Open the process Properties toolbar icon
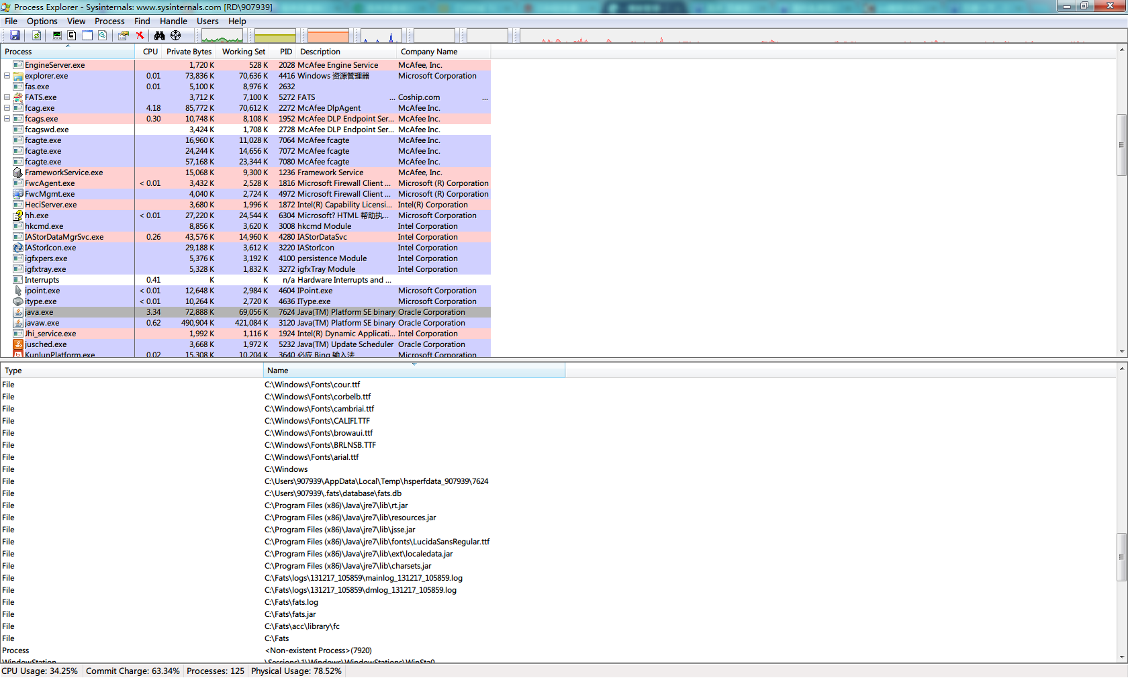The height and width of the screenshot is (678, 1128). 124,36
